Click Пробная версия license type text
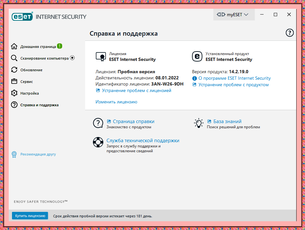The height and width of the screenshot is (230, 305). pyautogui.click(x=136, y=72)
